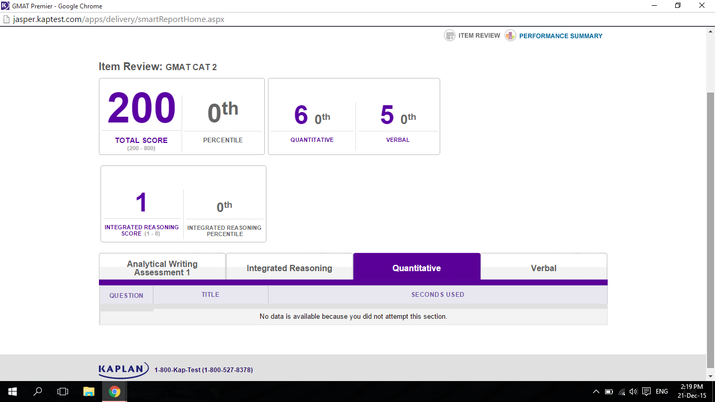Open the Item Review icon
715x402 pixels.
pos(450,36)
